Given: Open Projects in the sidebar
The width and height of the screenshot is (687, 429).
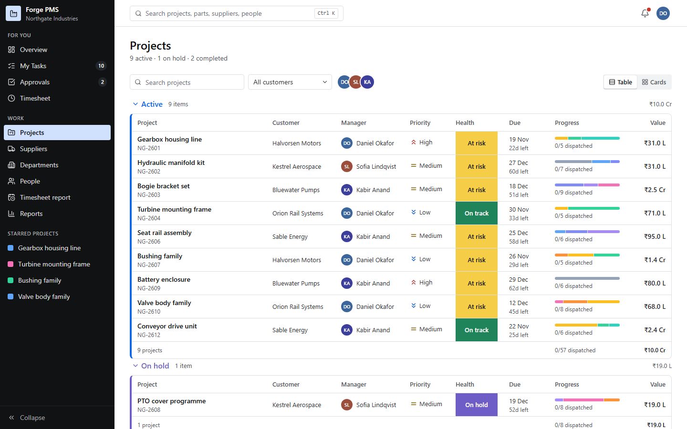Looking at the screenshot, I should (x=57, y=133).
